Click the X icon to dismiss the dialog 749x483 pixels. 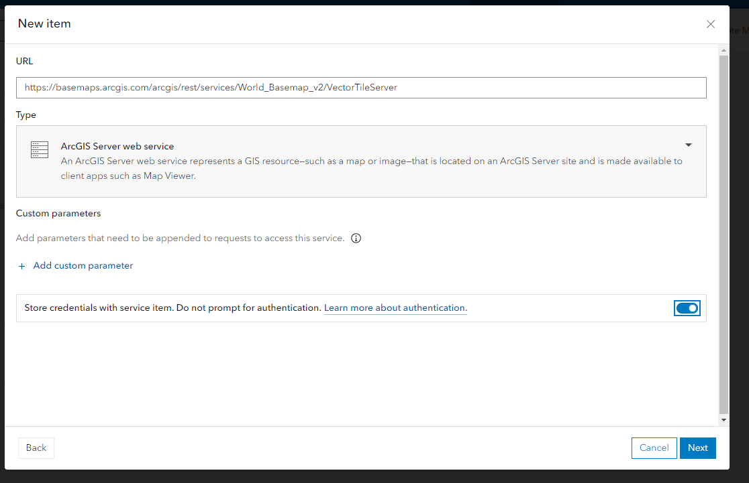click(x=711, y=24)
